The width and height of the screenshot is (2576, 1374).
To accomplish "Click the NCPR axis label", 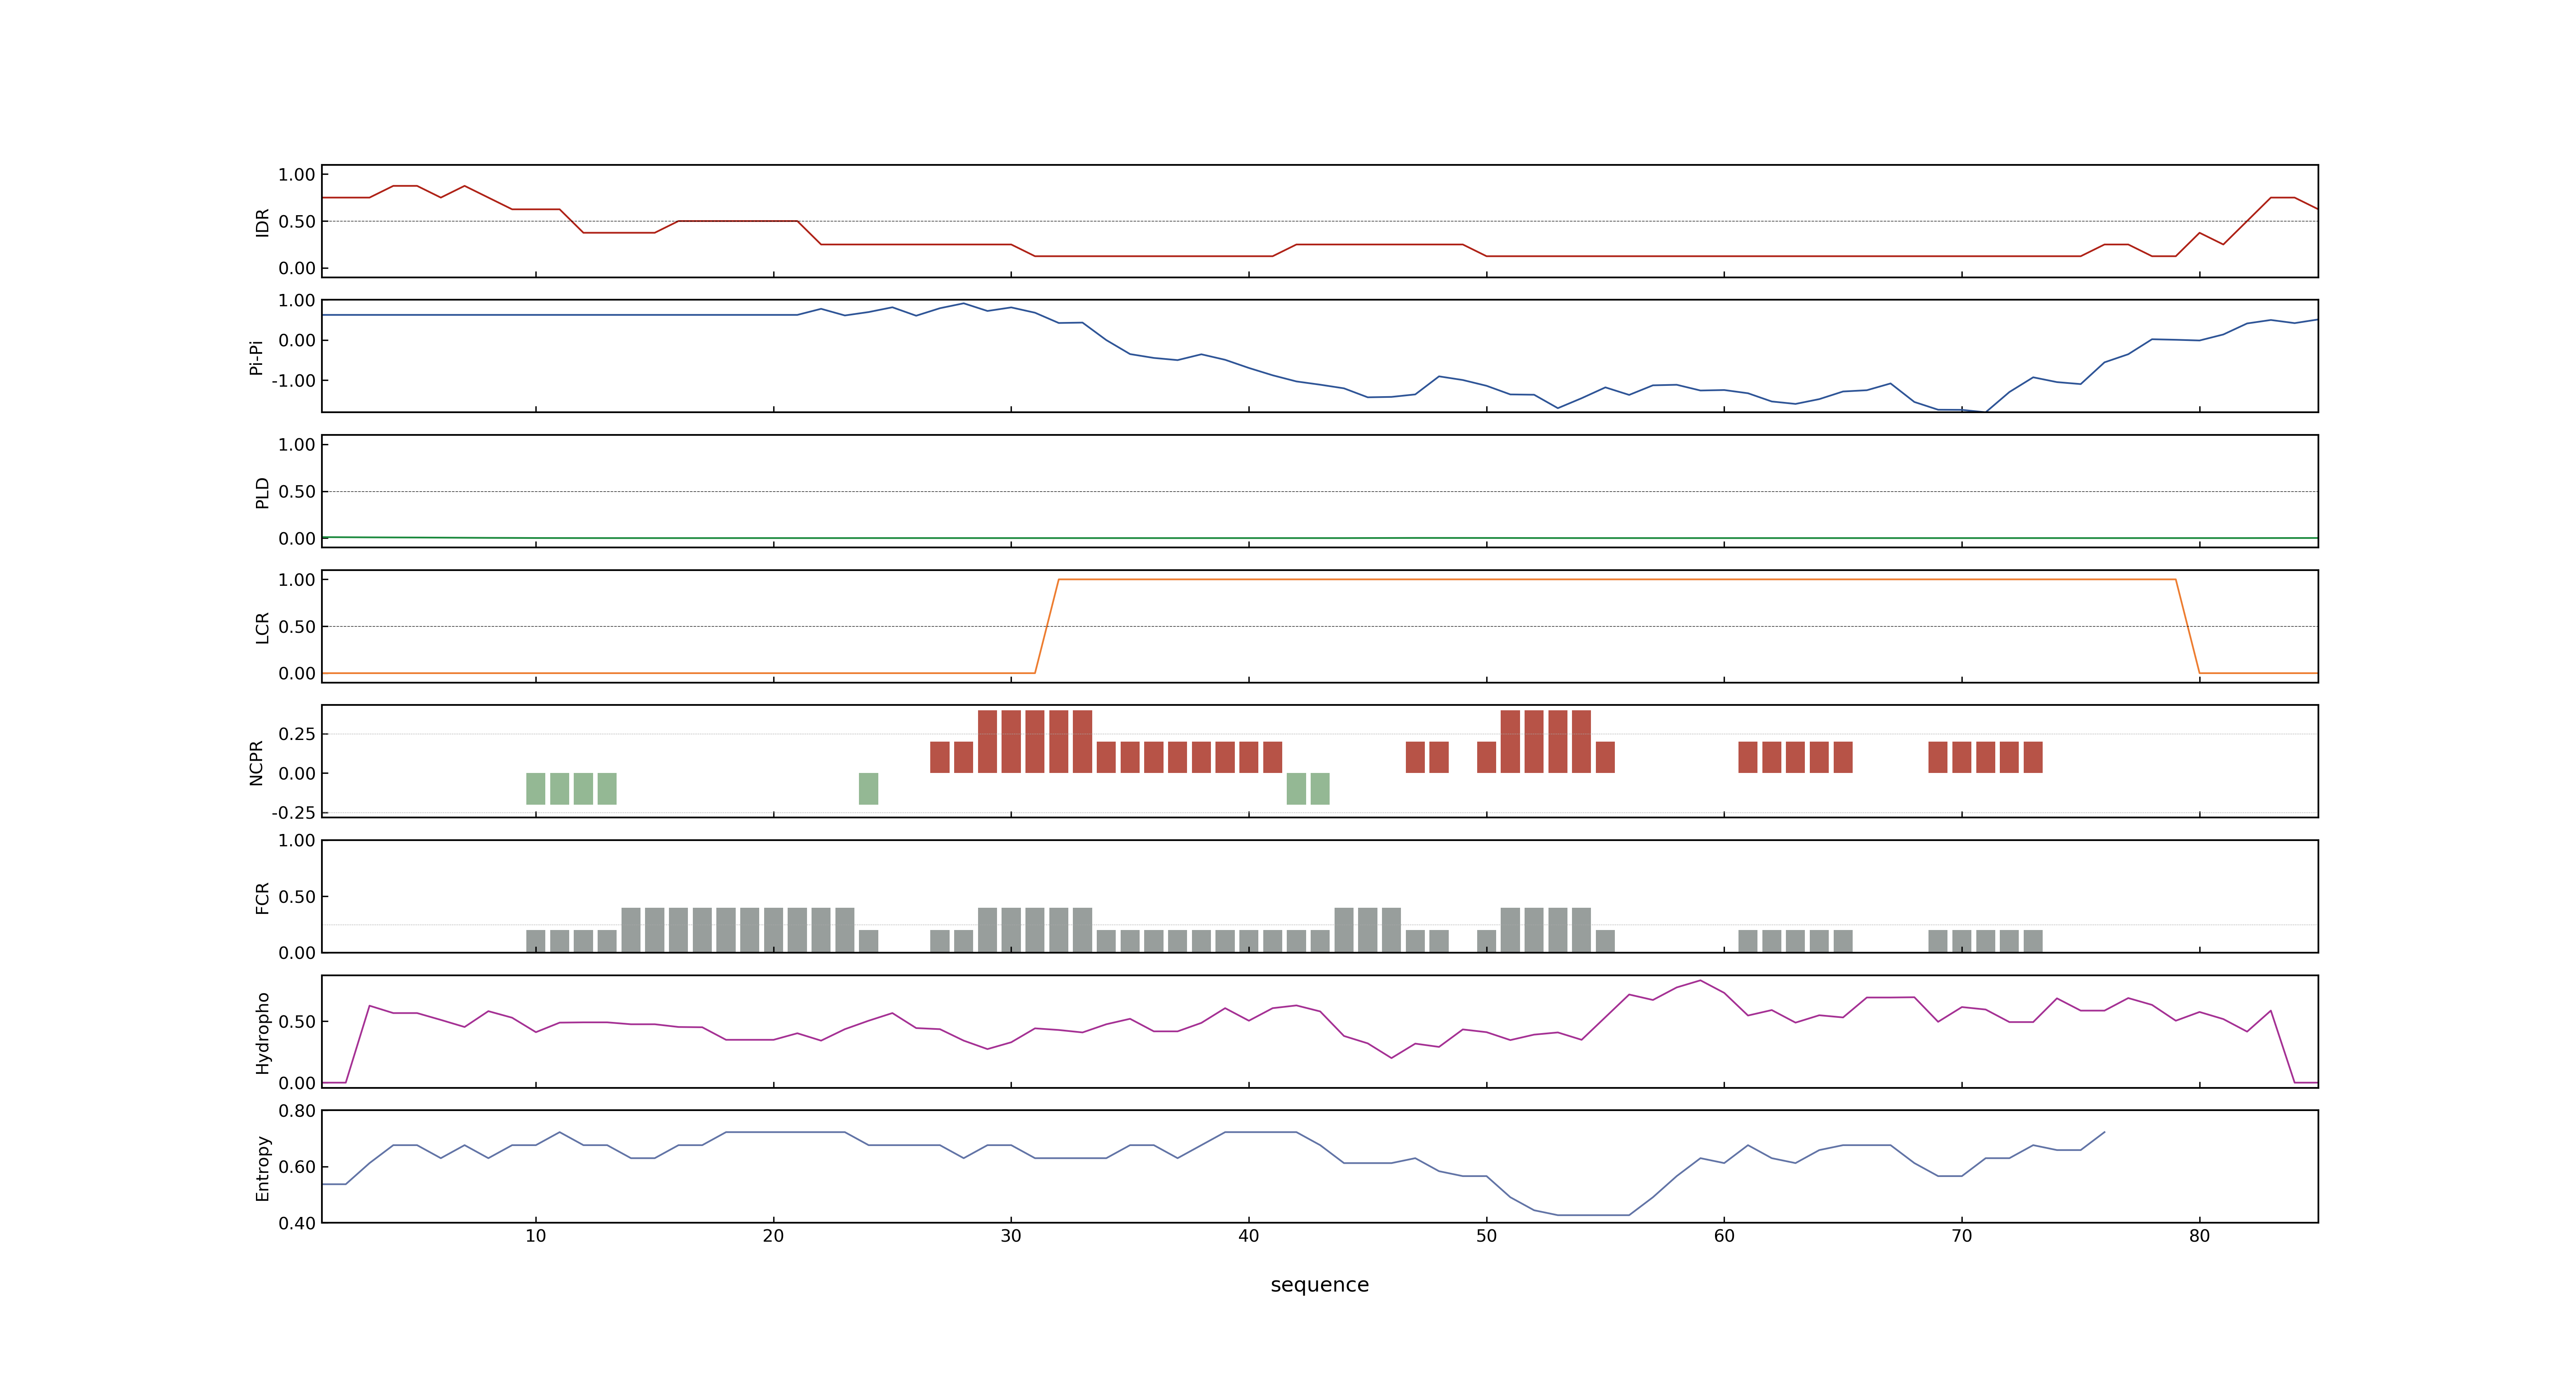I will coord(256,763).
